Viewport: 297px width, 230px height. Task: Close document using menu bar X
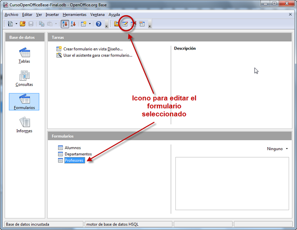click(290, 14)
